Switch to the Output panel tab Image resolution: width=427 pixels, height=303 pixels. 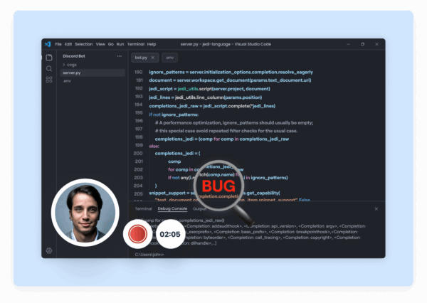point(200,208)
